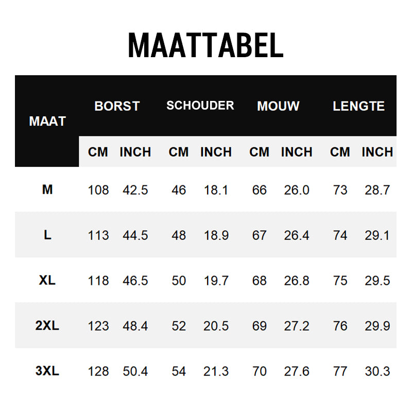Screen dimensions: 412x412
Task: Select the SCHOUDER column header
Action: 200,106
